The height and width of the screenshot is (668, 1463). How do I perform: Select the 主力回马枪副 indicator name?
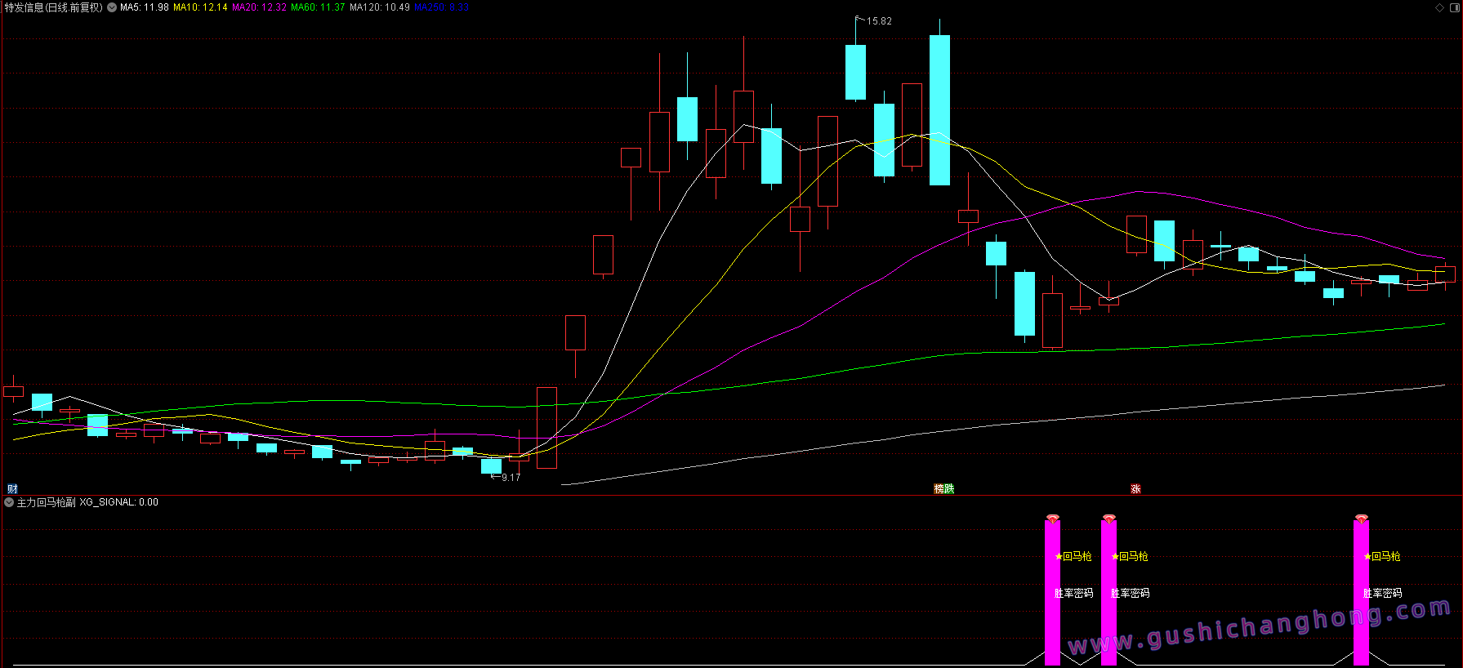(46, 502)
